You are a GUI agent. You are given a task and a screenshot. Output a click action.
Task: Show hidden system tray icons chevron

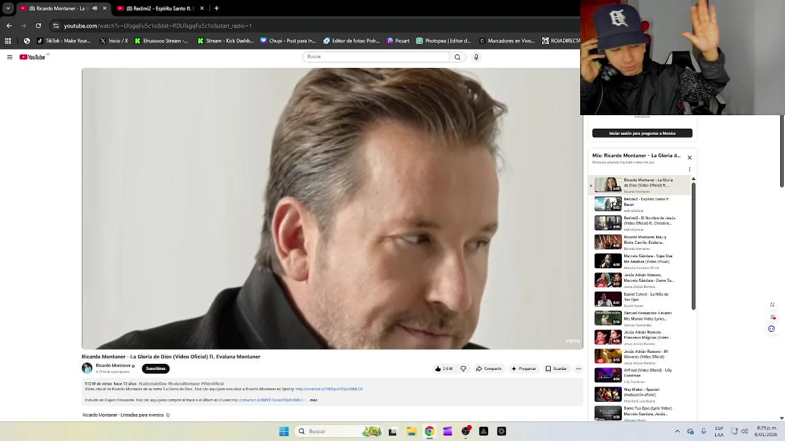[677, 431]
